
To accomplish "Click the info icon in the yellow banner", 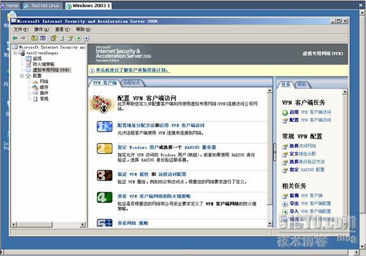I will tap(92, 70).
